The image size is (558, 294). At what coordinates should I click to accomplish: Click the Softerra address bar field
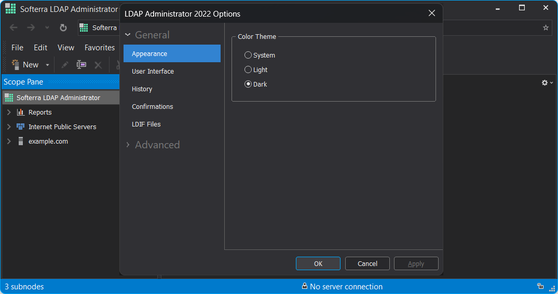pyautogui.click(x=98, y=27)
